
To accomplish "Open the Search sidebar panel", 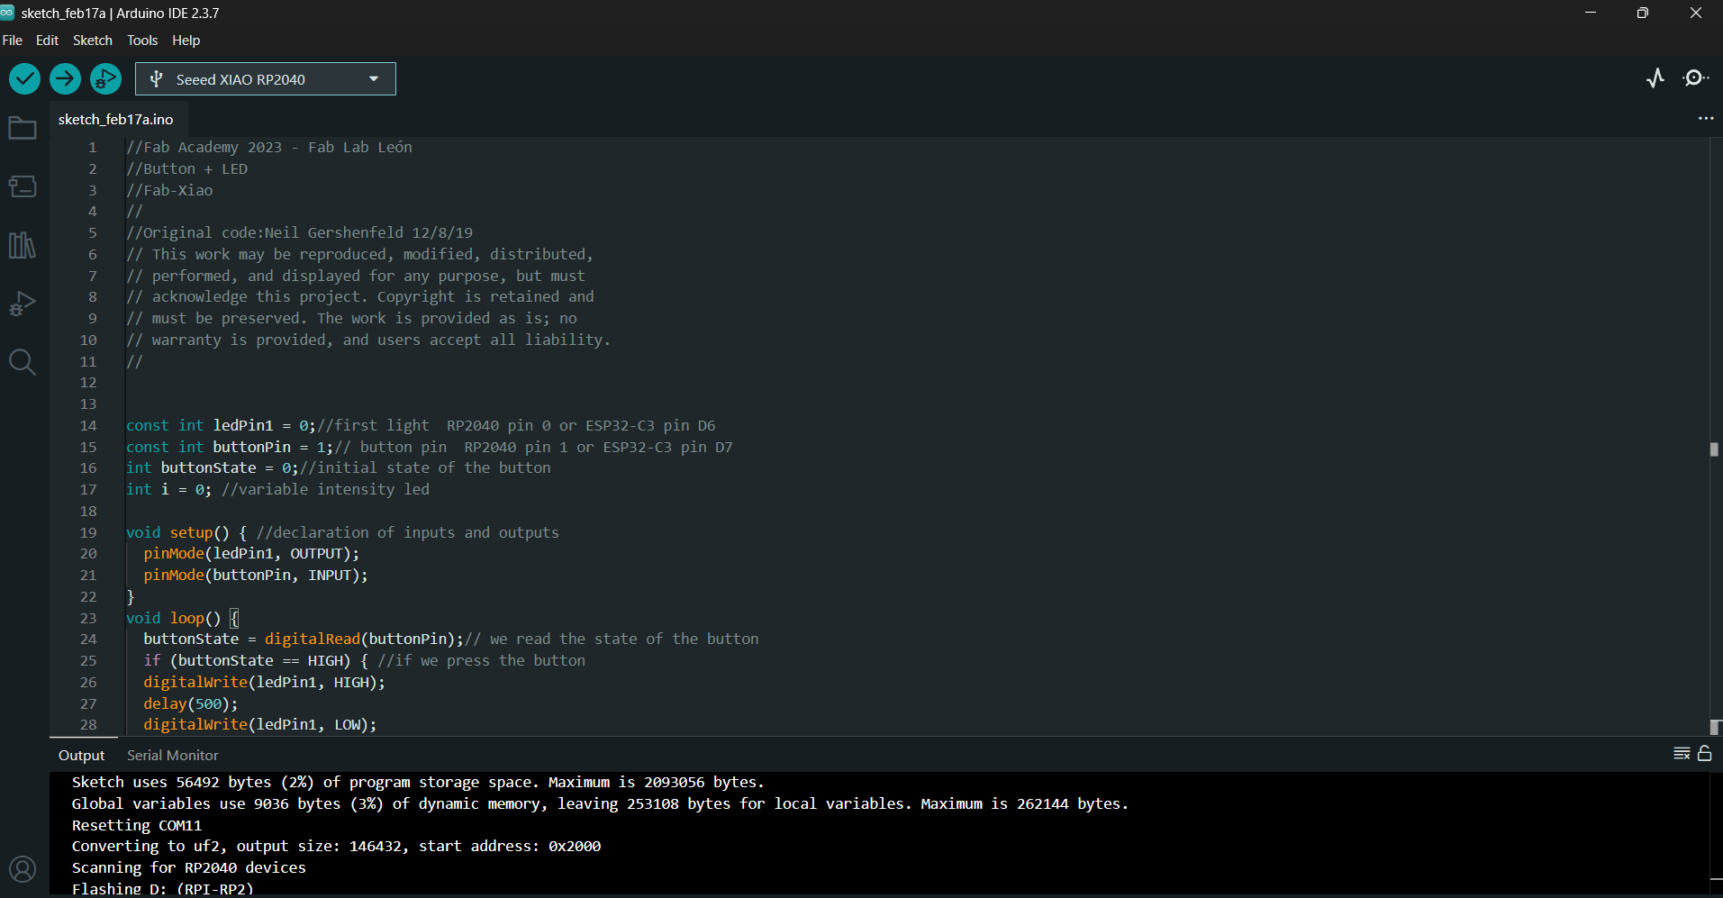I will point(23,362).
